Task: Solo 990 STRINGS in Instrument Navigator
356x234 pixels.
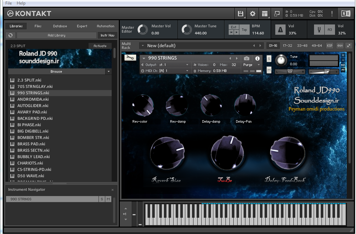Action: pos(102,199)
